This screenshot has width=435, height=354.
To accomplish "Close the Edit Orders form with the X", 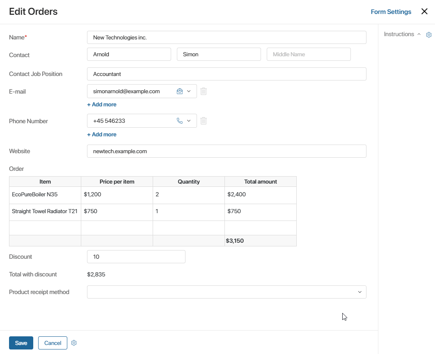I will tap(424, 11).
